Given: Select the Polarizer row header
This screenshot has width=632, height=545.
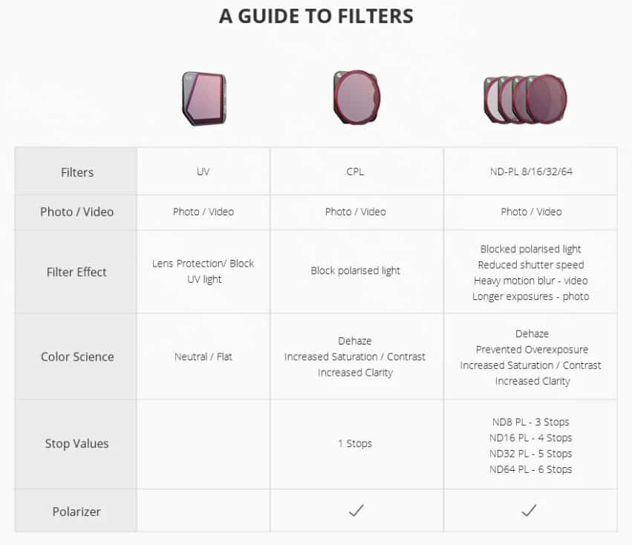Looking at the screenshot, I should coord(76,511).
